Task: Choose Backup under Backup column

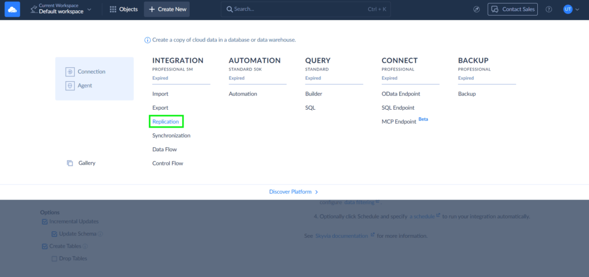Action: (x=467, y=94)
